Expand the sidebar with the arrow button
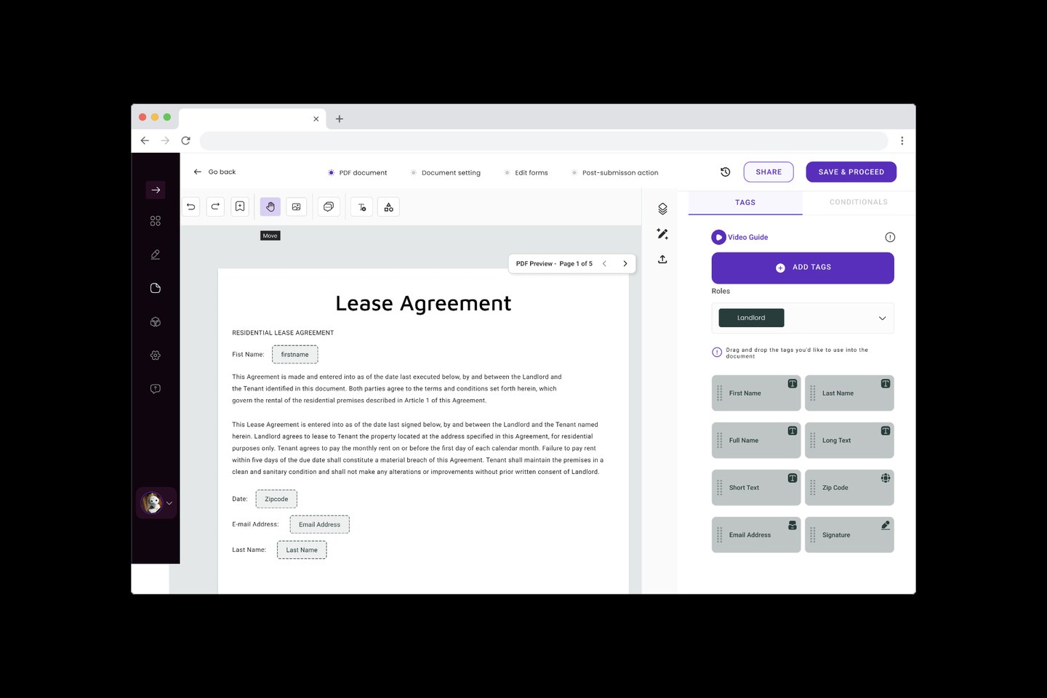 coord(156,190)
